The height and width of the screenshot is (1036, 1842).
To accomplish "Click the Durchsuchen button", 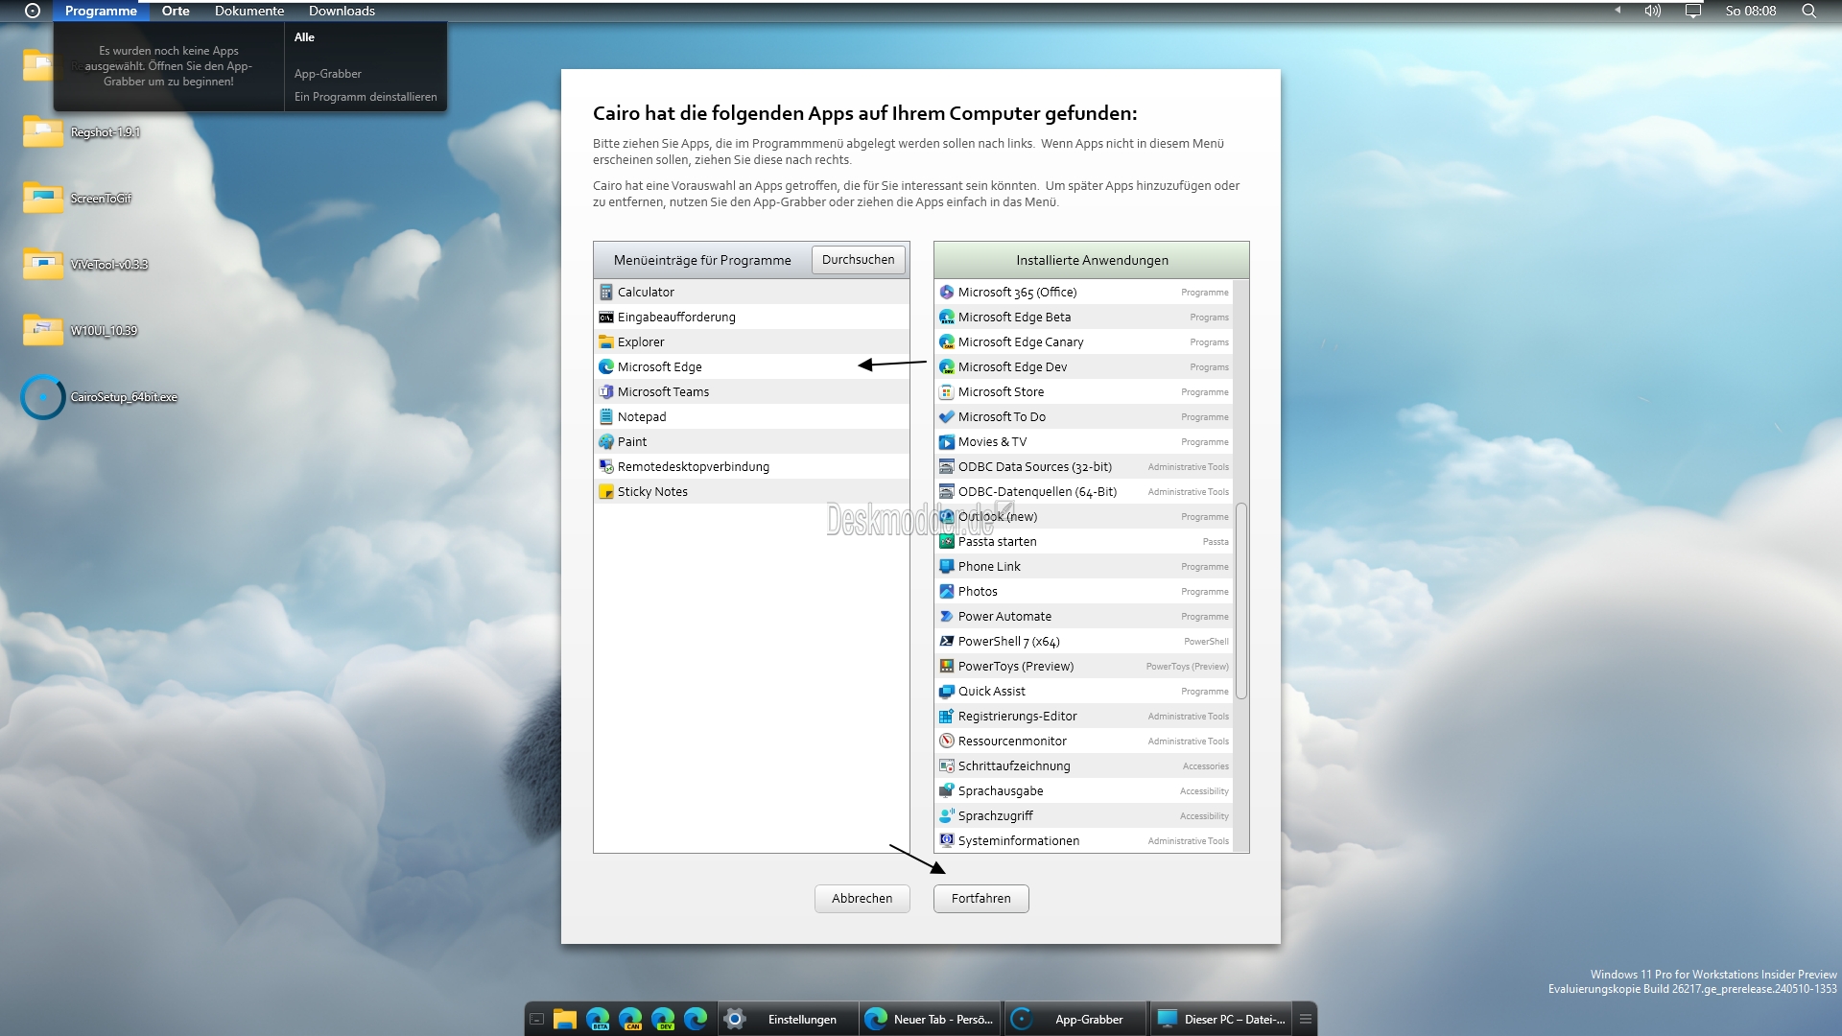I will click(858, 260).
